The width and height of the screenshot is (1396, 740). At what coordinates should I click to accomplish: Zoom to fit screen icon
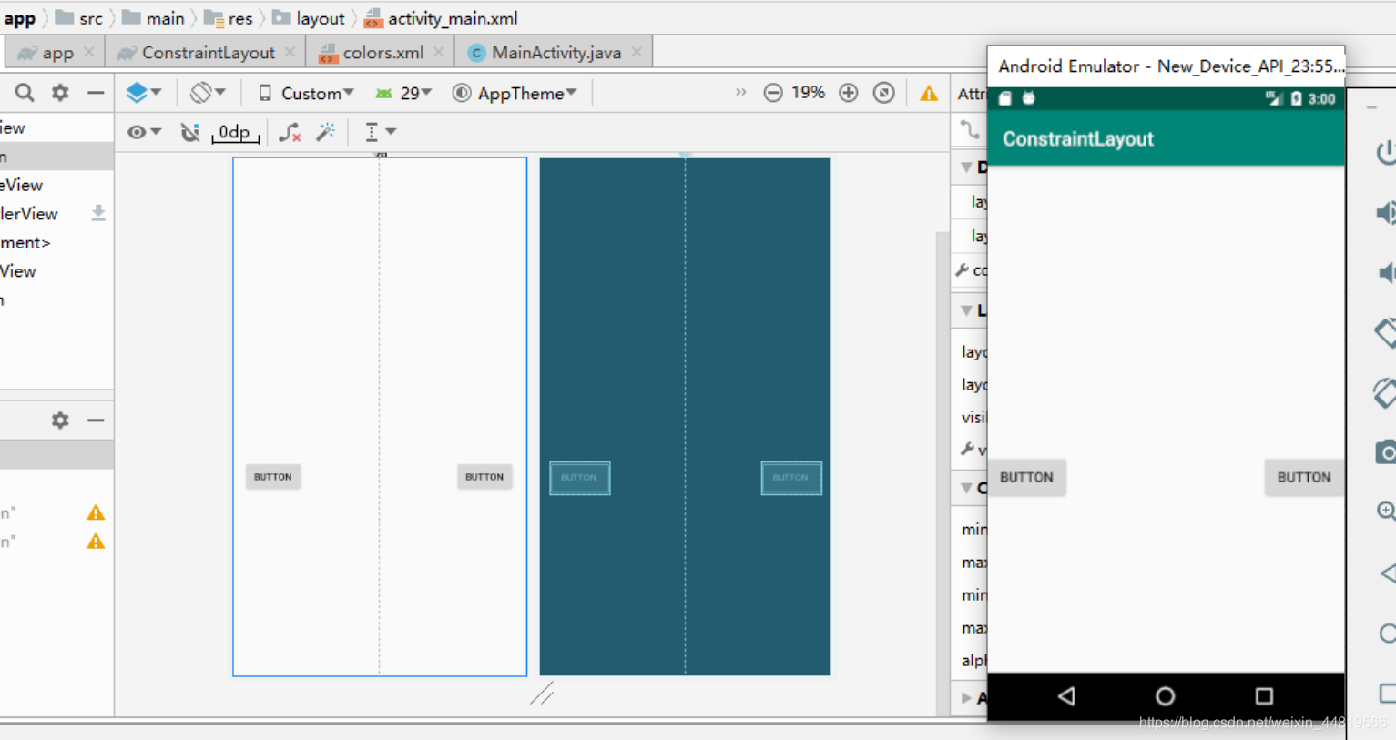tap(883, 93)
